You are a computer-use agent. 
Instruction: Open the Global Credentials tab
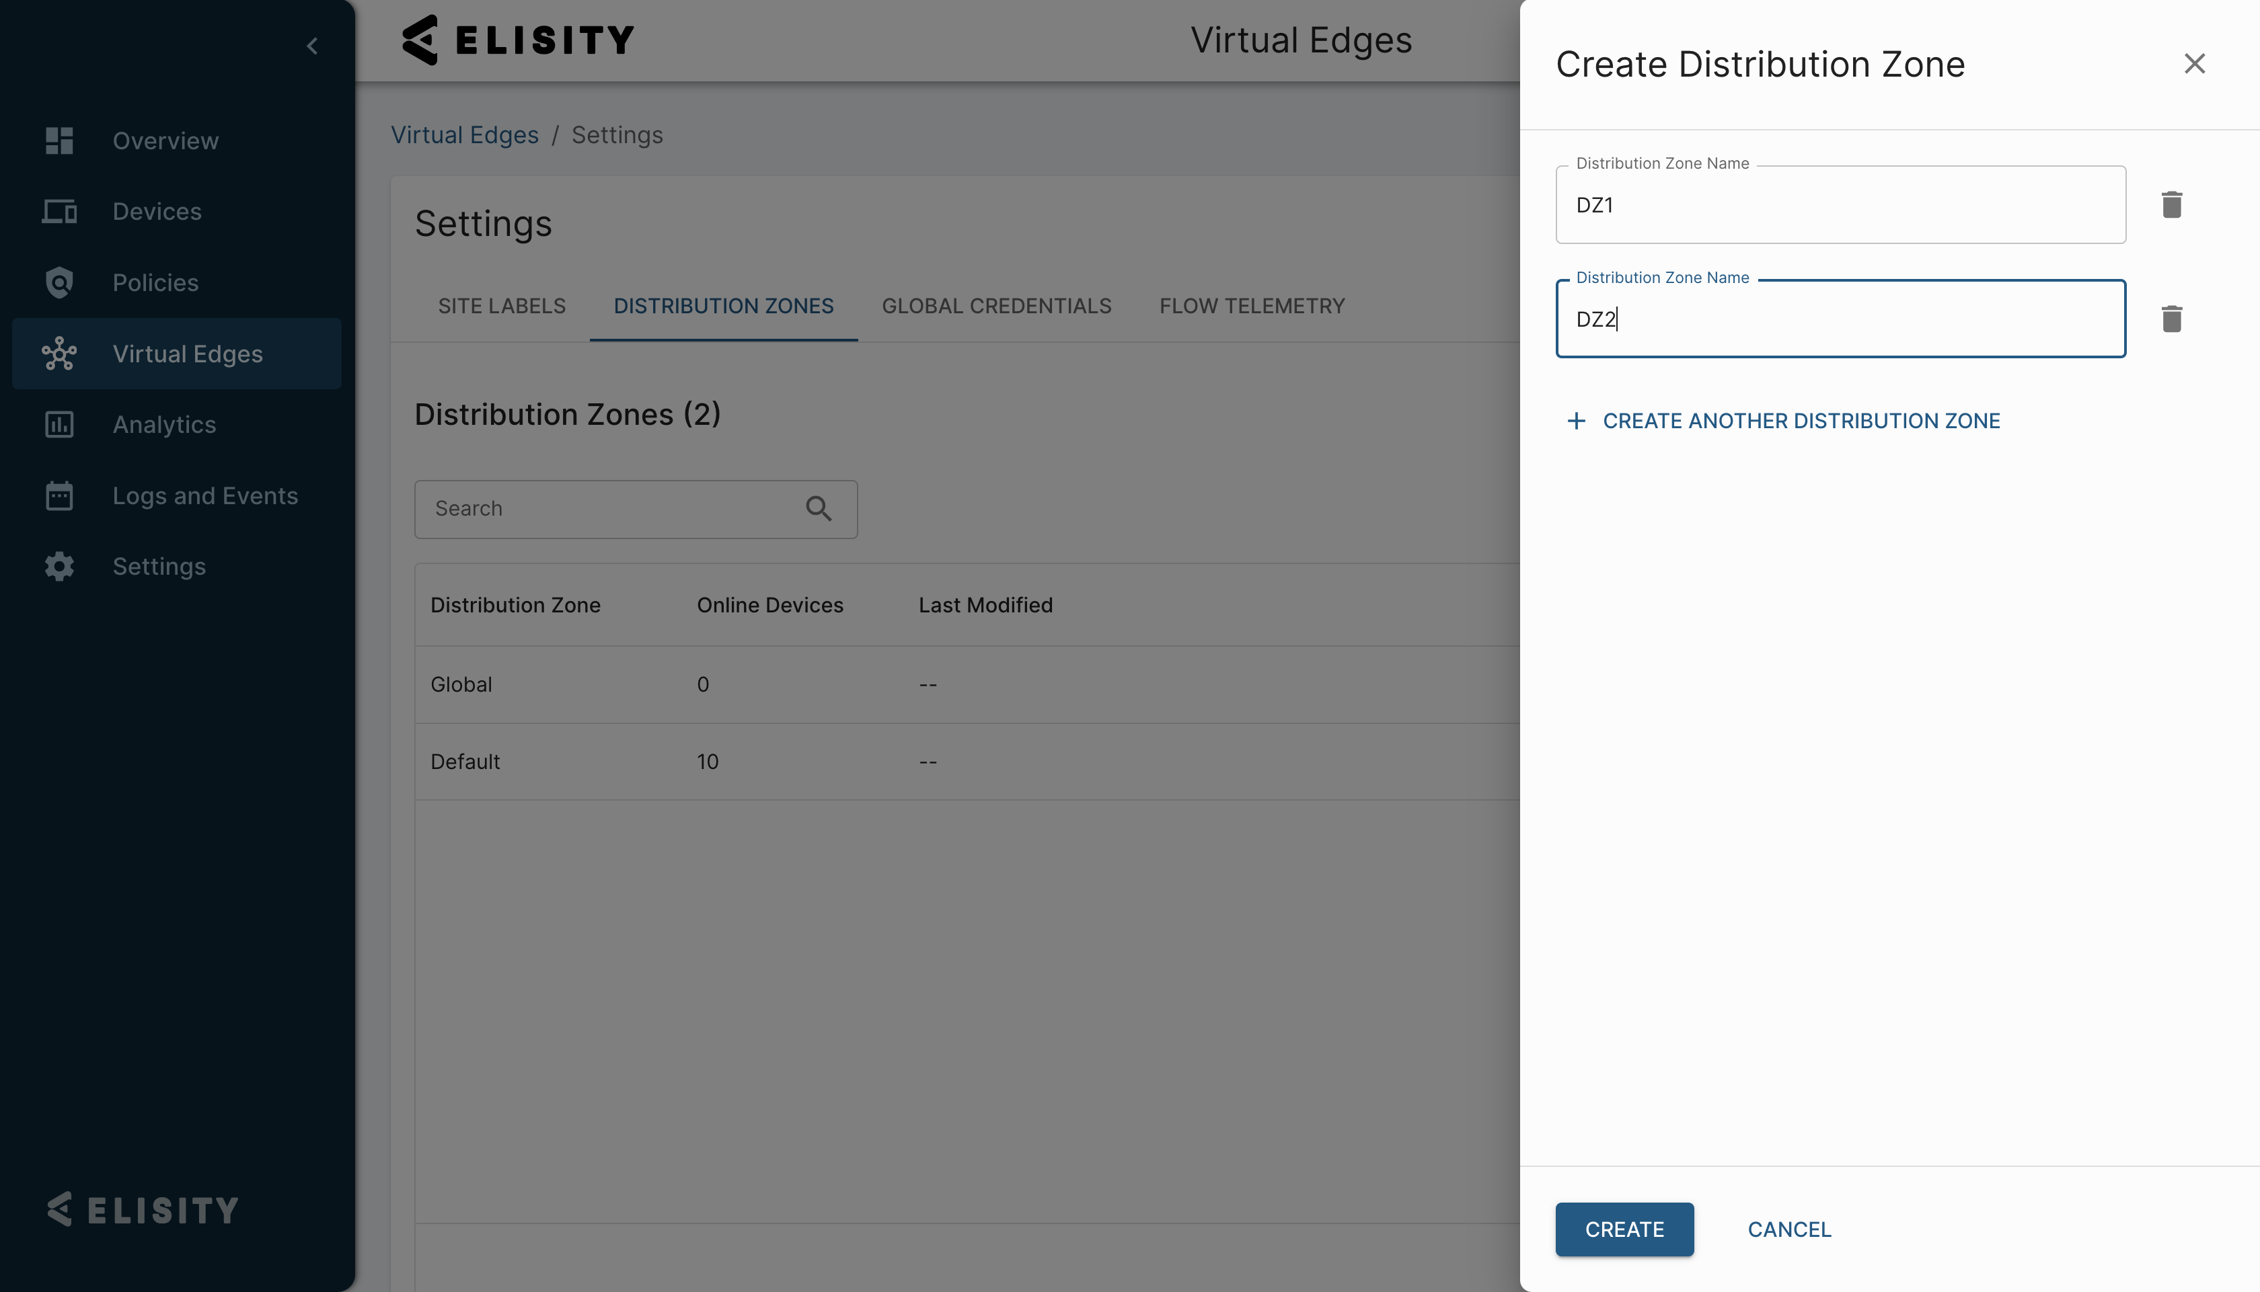996,306
